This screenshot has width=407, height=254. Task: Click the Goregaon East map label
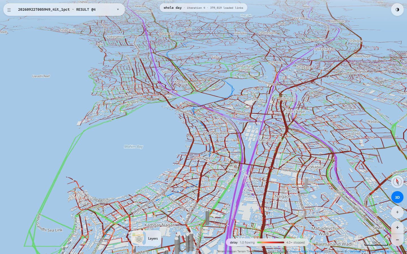144,11
